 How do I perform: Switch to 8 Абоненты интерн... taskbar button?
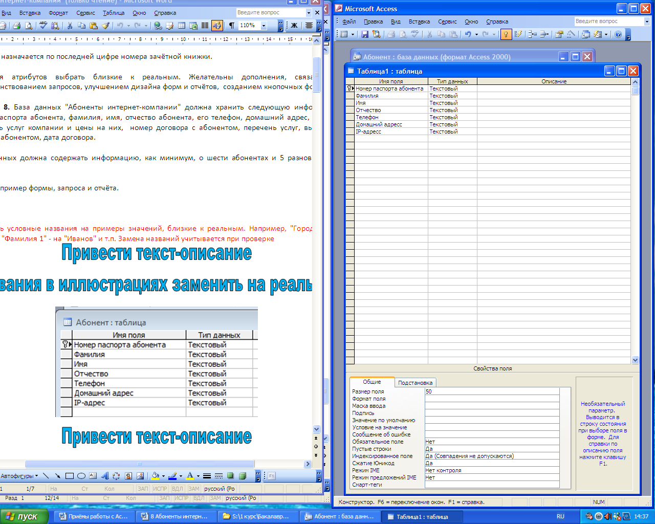(x=175, y=516)
